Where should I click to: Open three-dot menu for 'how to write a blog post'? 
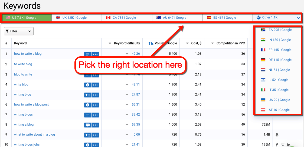pos(95,105)
